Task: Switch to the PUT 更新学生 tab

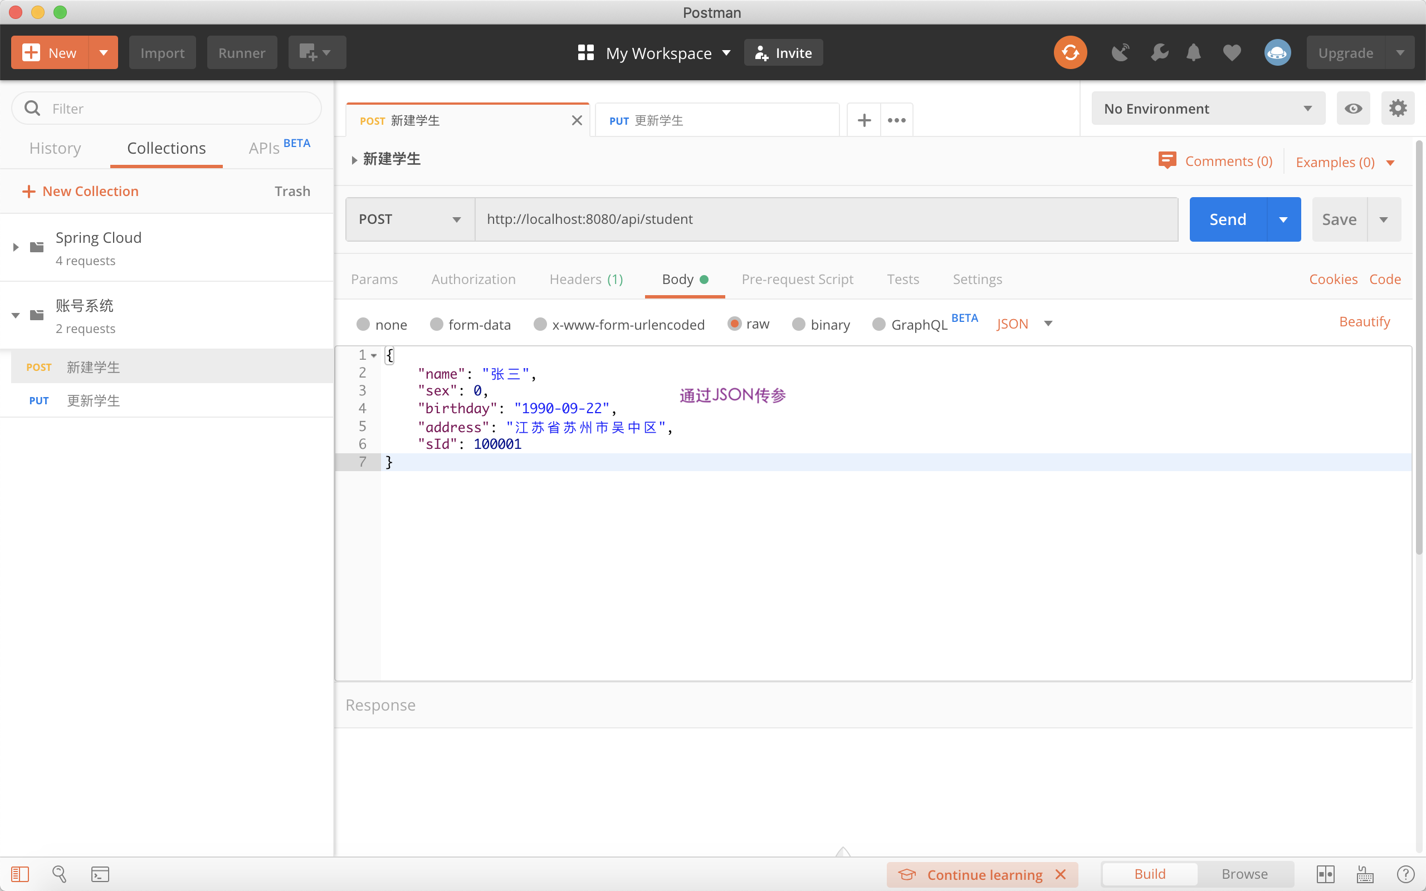Action: point(716,120)
